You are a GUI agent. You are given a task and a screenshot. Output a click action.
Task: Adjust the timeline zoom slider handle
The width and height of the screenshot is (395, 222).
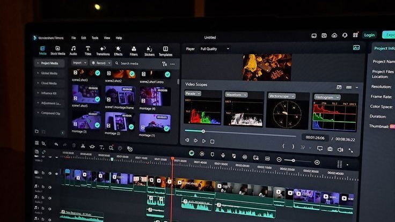pyautogui.click(x=294, y=160)
